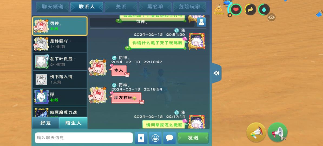Click the yellow arrow stamina indicator
The width and height of the screenshot is (323, 146).
click(x=250, y=9)
